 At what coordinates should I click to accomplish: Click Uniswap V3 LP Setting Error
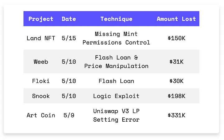[x=116, y=115]
